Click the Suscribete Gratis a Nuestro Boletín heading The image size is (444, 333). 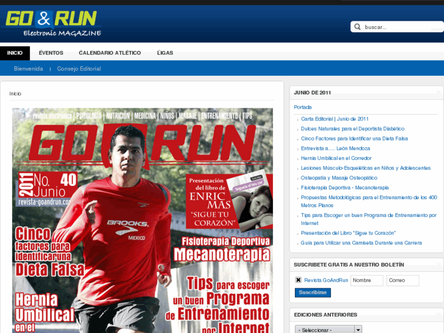tap(349, 265)
